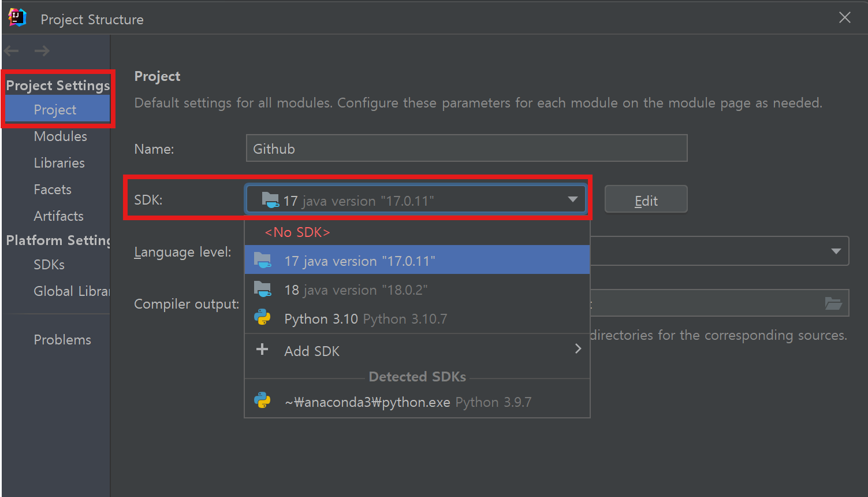Viewport: 868px width, 497px height.
Task: Select the Java folder icon beside SDK 17
Action: [270, 199]
